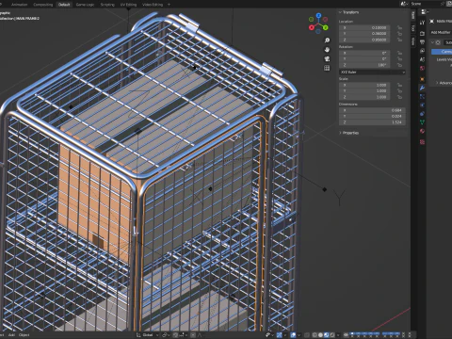Open the Physics properties tab icon
Viewport: 452px width, 339px height.
pos(422,105)
